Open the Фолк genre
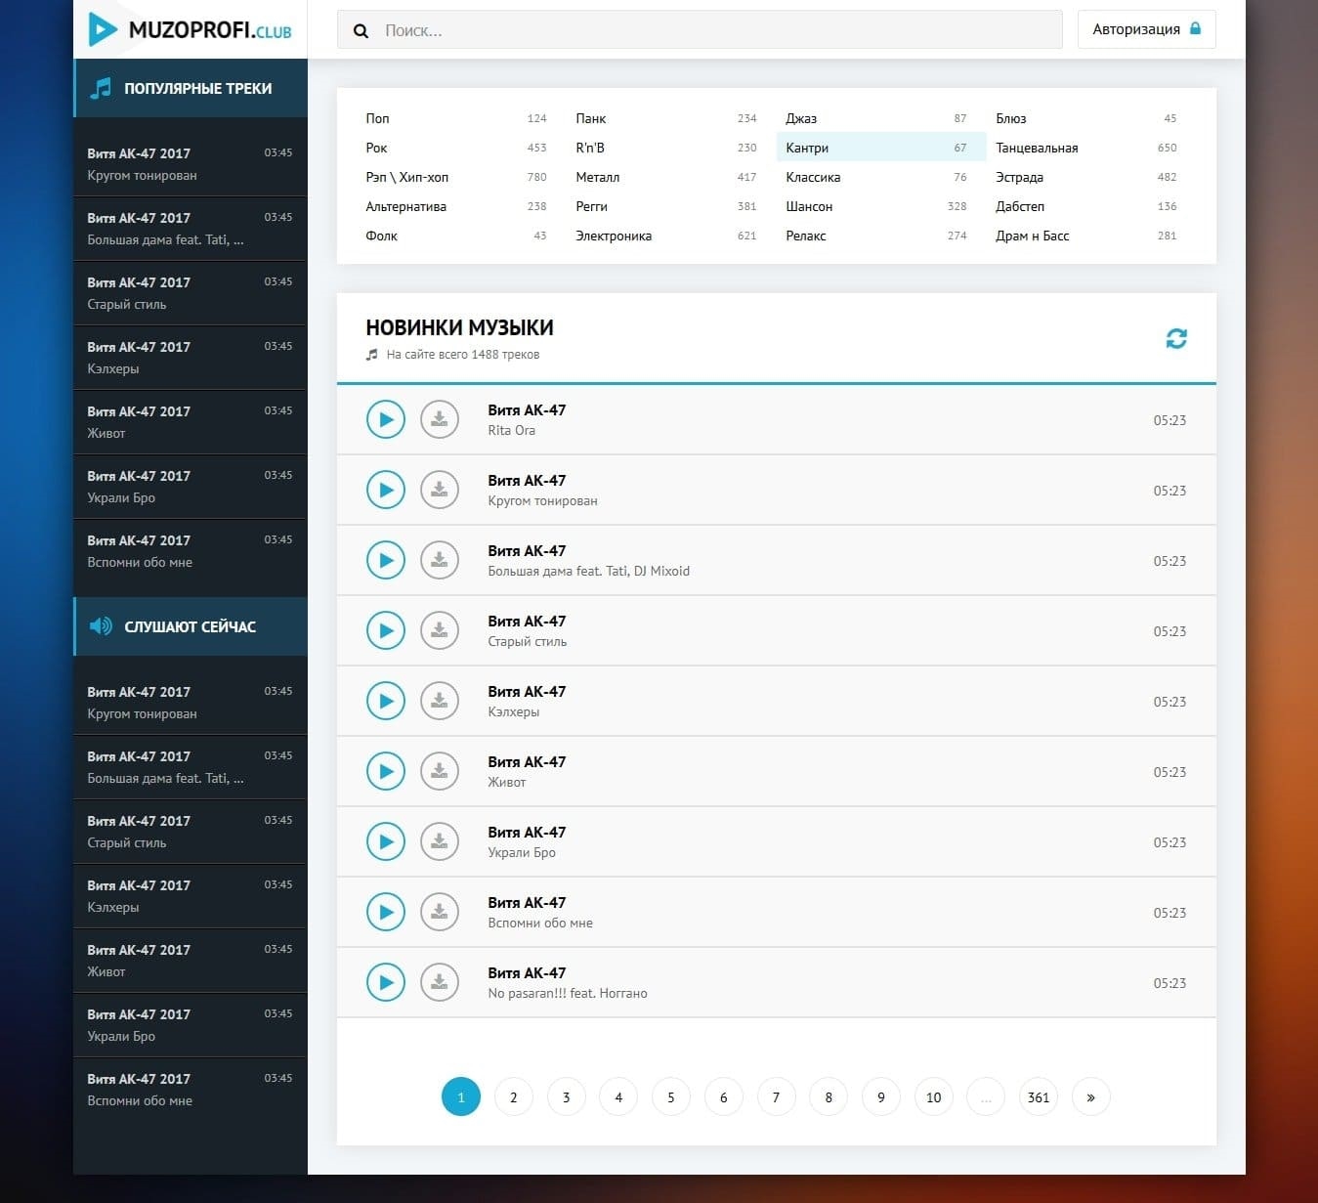 coord(456,236)
